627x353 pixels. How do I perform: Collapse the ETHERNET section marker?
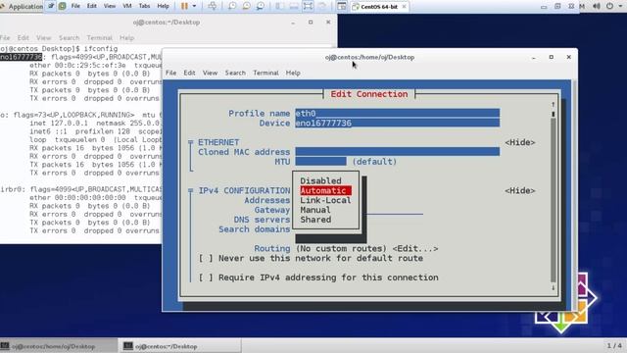pyautogui.click(x=191, y=142)
